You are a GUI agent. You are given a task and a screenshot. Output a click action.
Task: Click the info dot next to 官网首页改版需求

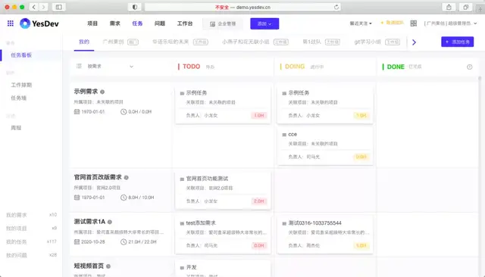[127, 178]
